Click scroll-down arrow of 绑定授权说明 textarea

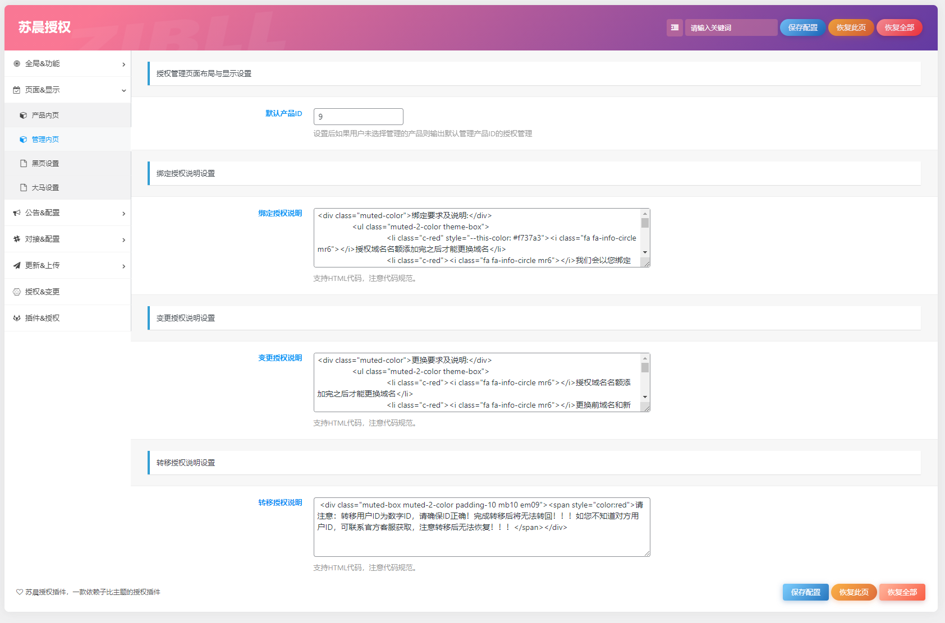click(645, 252)
